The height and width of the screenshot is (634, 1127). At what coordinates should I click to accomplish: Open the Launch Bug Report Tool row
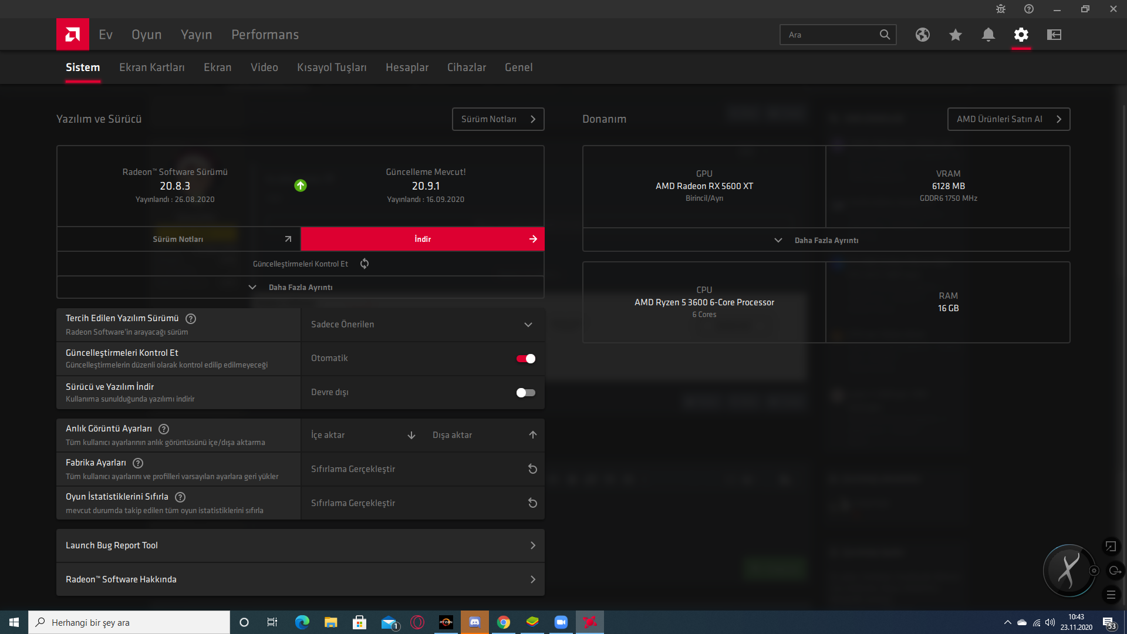[x=301, y=545]
